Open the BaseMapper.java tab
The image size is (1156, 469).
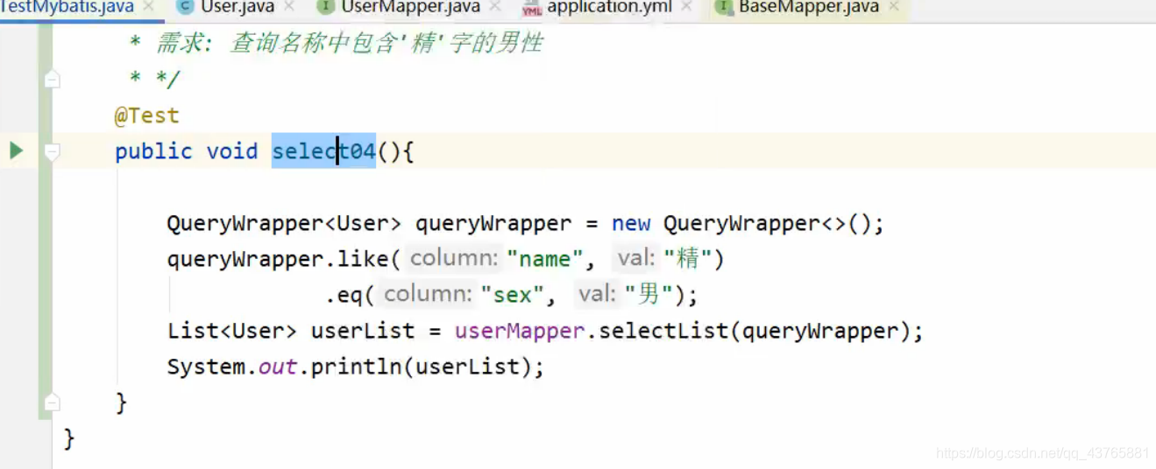tap(809, 8)
